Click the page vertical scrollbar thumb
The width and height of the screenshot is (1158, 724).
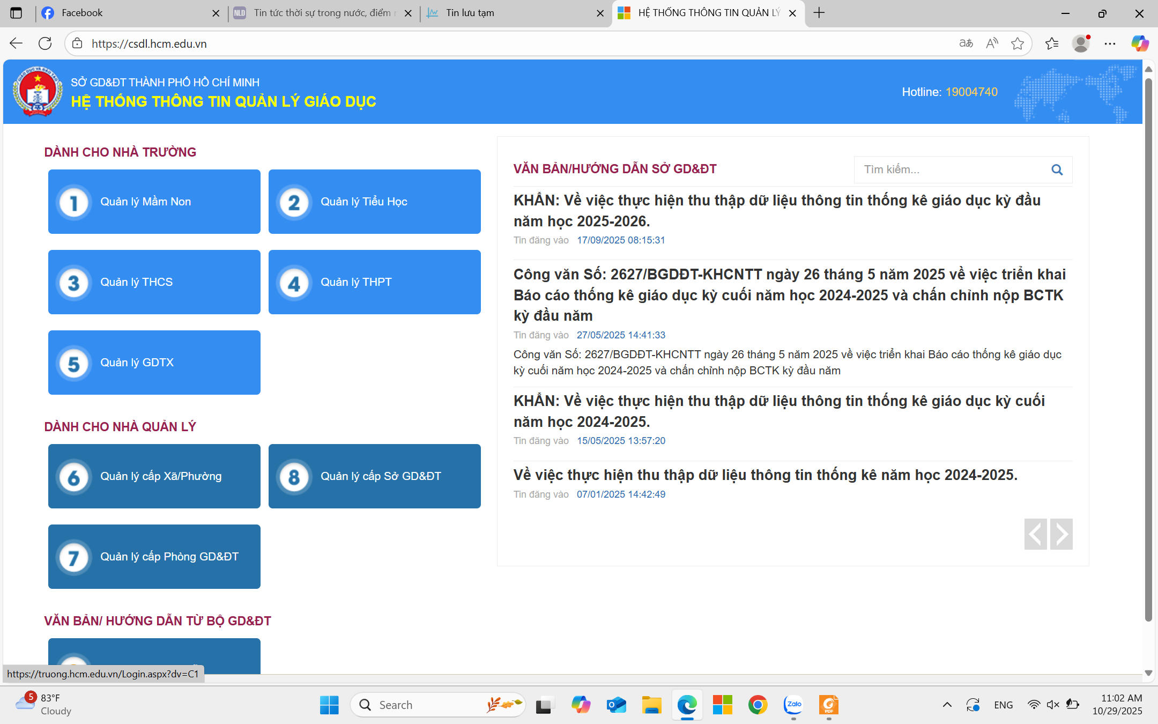point(1148,349)
